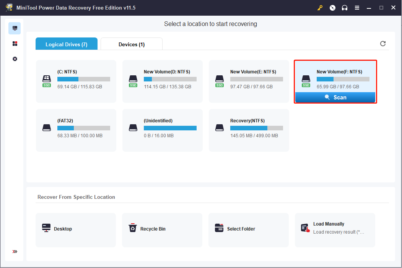The image size is (402, 268).
Task: Click the C drive Windows SSD icon
Action: pyautogui.click(x=47, y=81)
